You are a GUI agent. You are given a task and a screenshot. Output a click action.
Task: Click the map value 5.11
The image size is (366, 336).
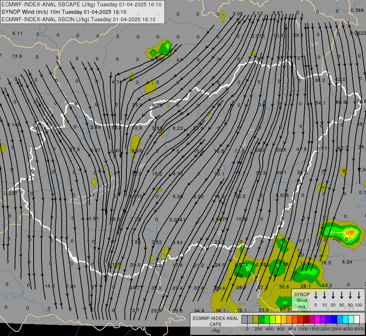(18, 34)
